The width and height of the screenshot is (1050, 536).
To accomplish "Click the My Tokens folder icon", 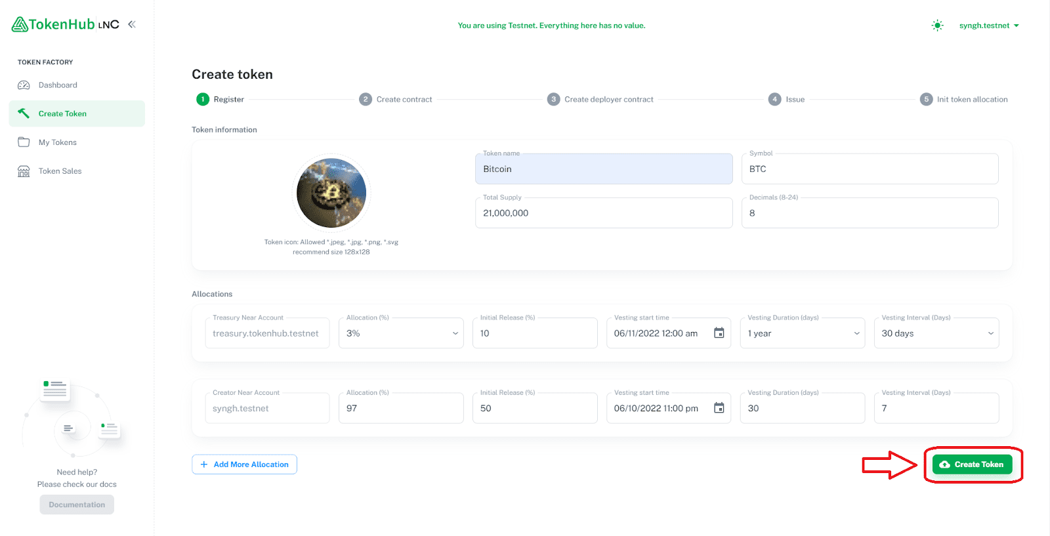I will point(24,142).
